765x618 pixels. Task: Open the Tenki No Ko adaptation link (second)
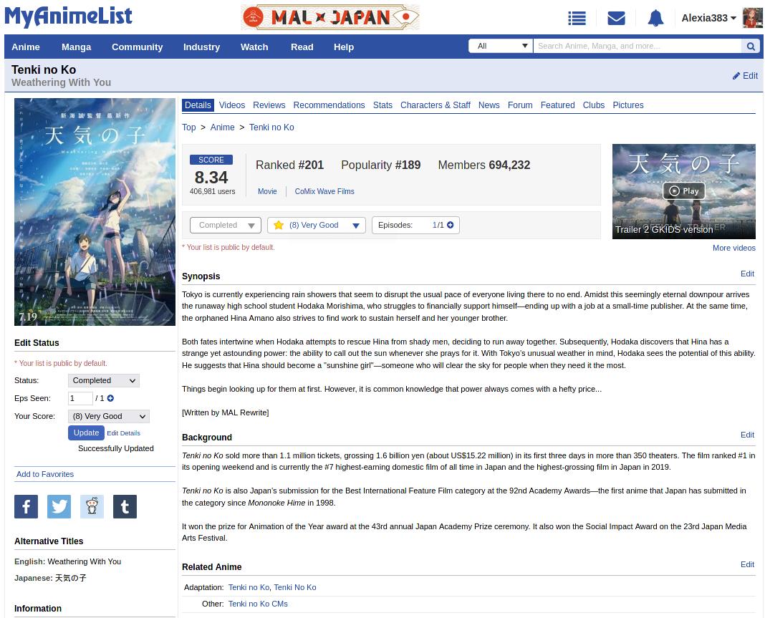point(295,587)
